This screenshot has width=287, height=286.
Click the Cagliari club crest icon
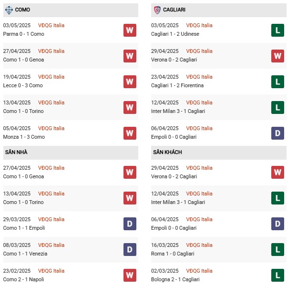157,10
